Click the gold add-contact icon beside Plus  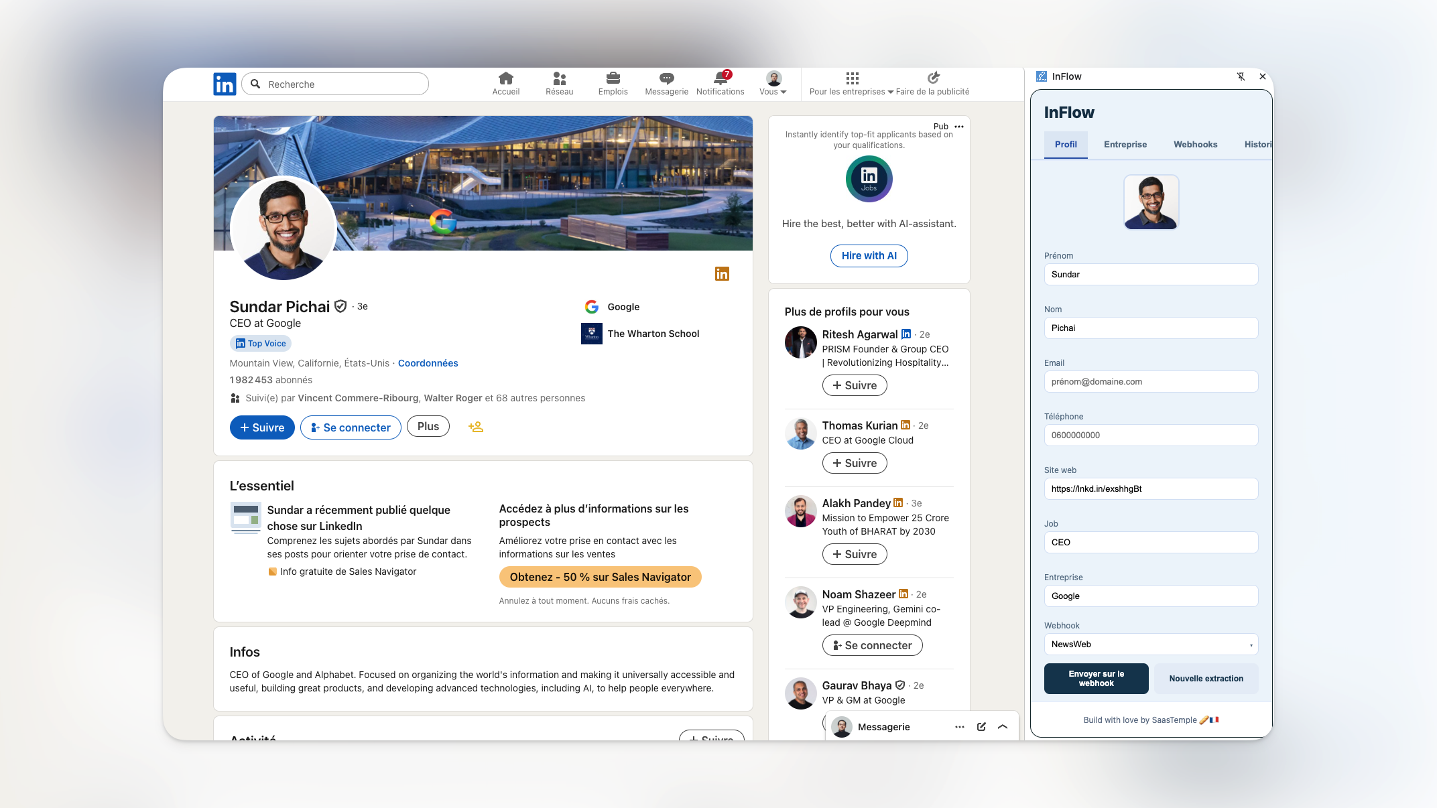pos(476,427)
